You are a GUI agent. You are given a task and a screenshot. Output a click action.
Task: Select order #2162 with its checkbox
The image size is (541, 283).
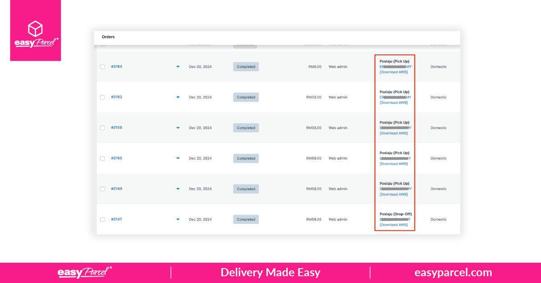pos(102,97)
